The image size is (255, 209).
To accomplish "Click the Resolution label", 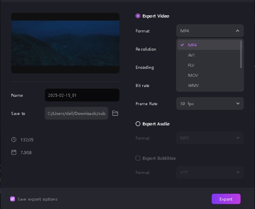I will point(146,49).
